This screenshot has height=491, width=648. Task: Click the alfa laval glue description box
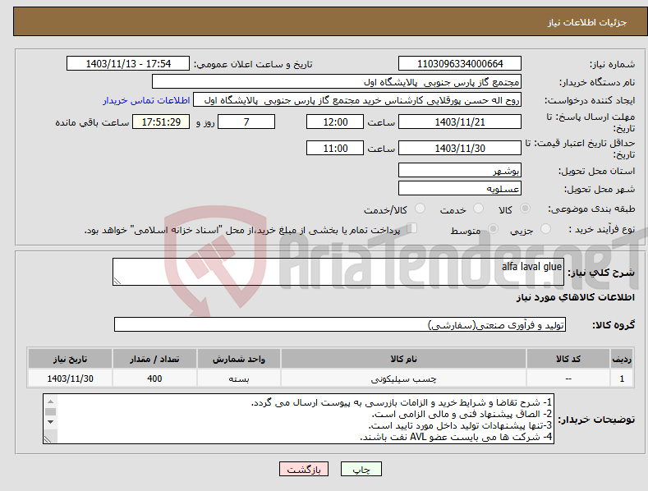point(338,272)
